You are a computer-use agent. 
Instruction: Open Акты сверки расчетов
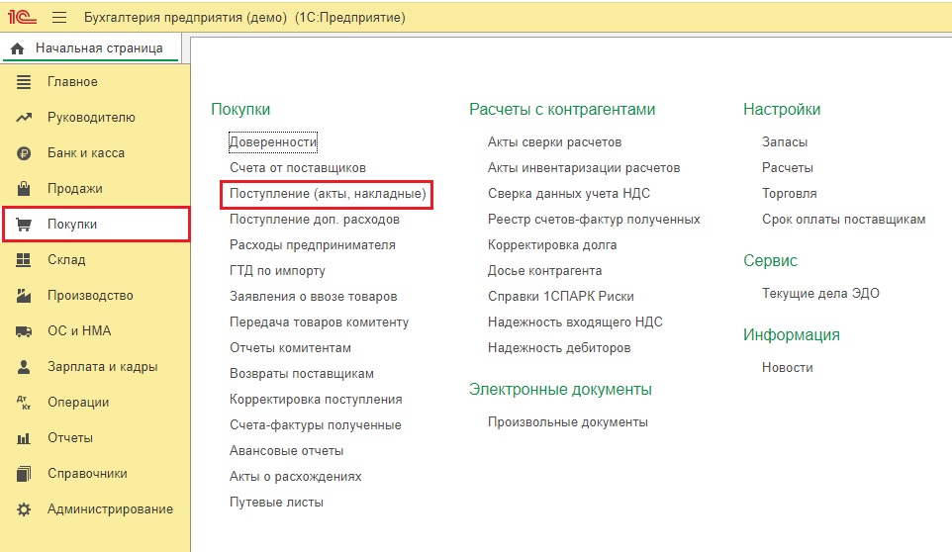pyautogui.click(x=554, y=141)
